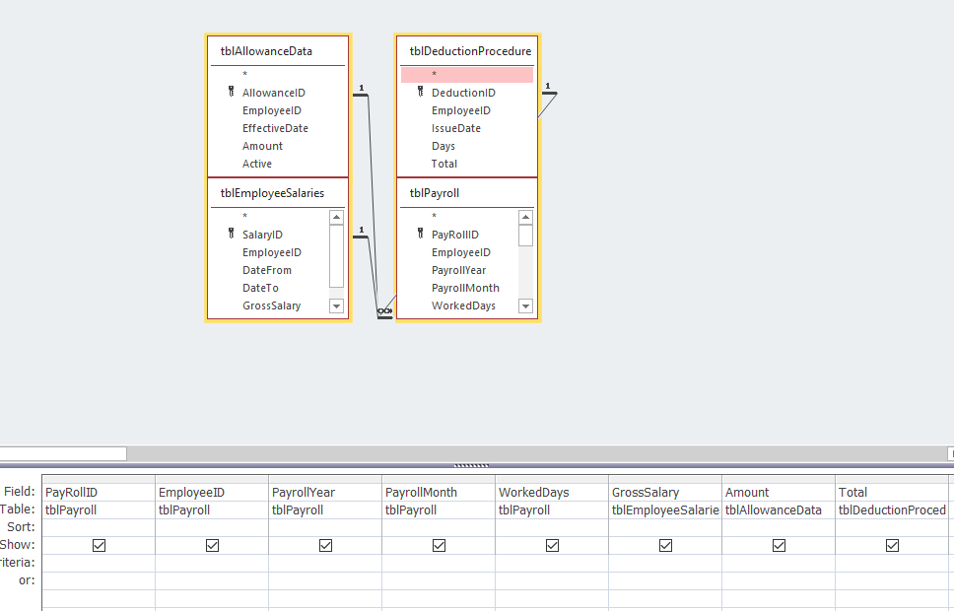Select the tblPayroll table title

pyautogui.click(x=435, y=193)
